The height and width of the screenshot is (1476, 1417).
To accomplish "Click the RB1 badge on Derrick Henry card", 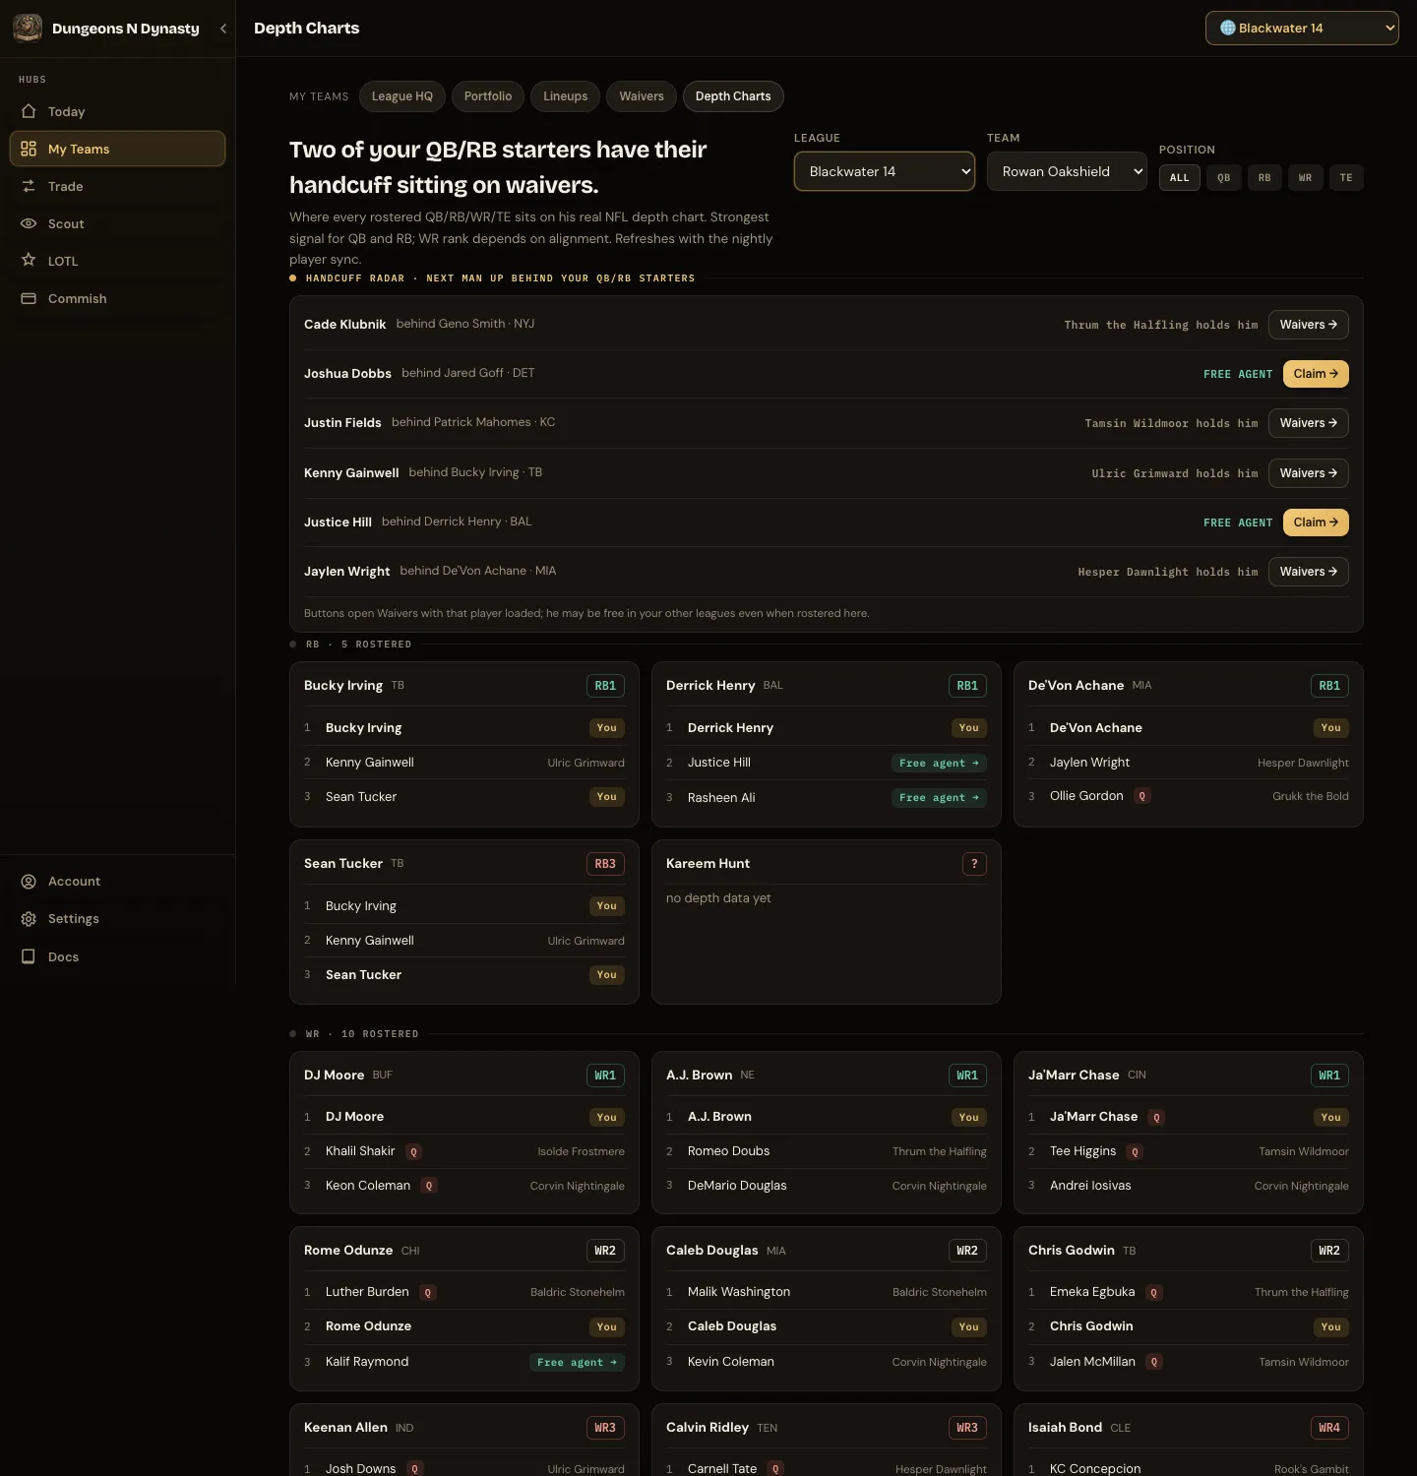I will tap(967, 686).
